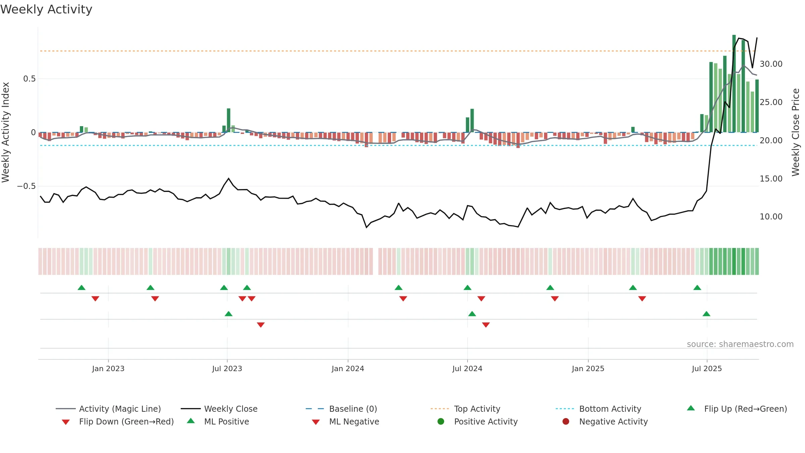Image resolution: width=805 pixels, height=453 pixels.
Task: Select the ML Negative marker after Jul 2024
Action: (486, 325)
